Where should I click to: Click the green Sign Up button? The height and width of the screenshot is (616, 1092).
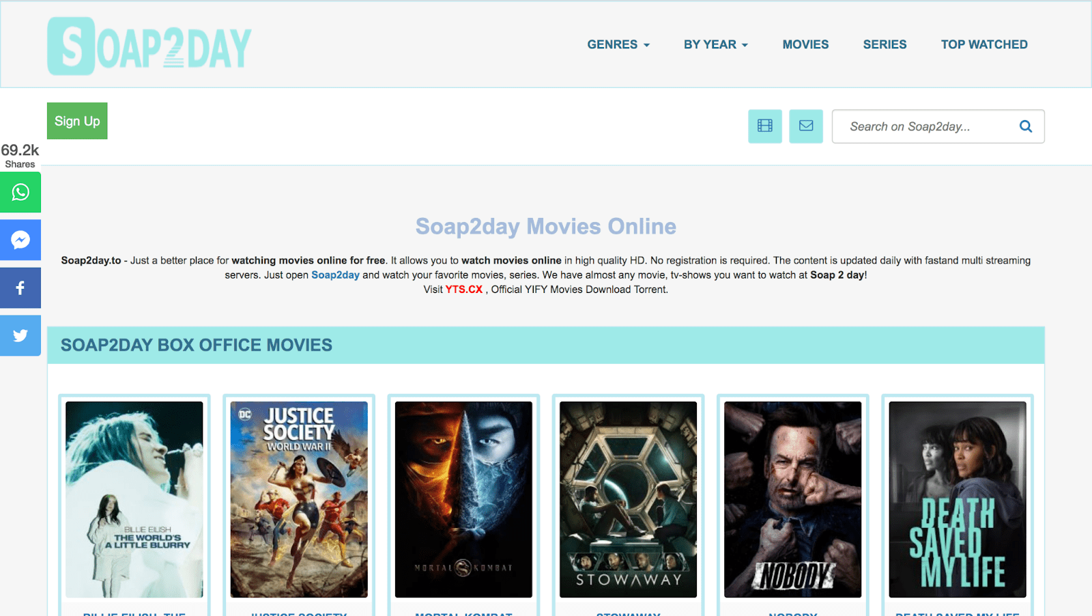(x=77, y=121)
